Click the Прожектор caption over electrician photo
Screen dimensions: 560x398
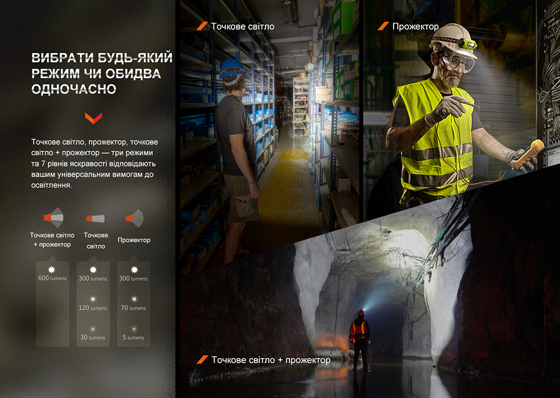pos(415,26)
